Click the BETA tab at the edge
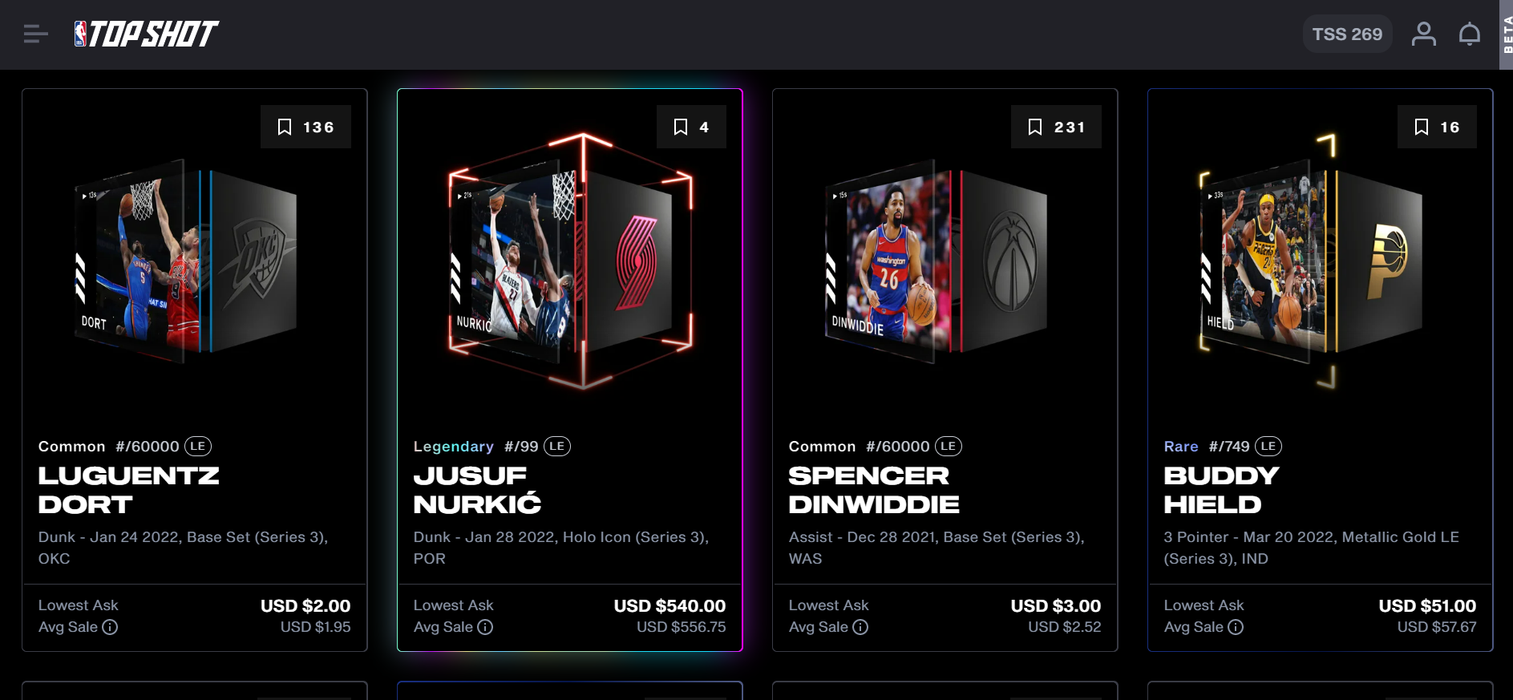 (1506, 34)
